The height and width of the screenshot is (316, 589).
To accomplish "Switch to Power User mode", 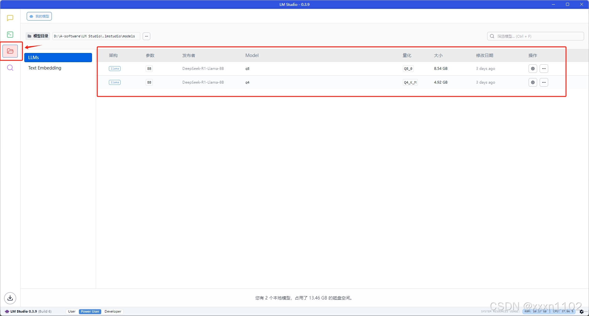I will [90, 311].
